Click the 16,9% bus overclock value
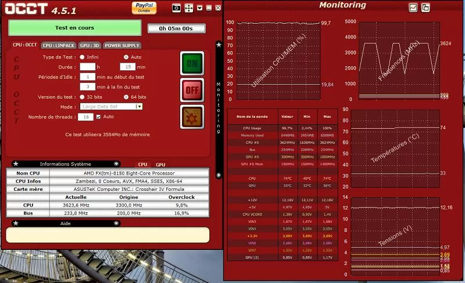Image resolution: width=465 pixels, height=283 pixels. tap(181, 213)
